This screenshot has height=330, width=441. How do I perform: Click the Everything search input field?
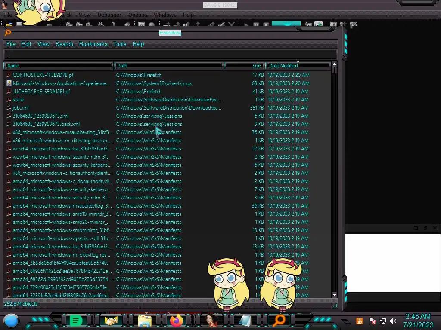coord(170,54)
